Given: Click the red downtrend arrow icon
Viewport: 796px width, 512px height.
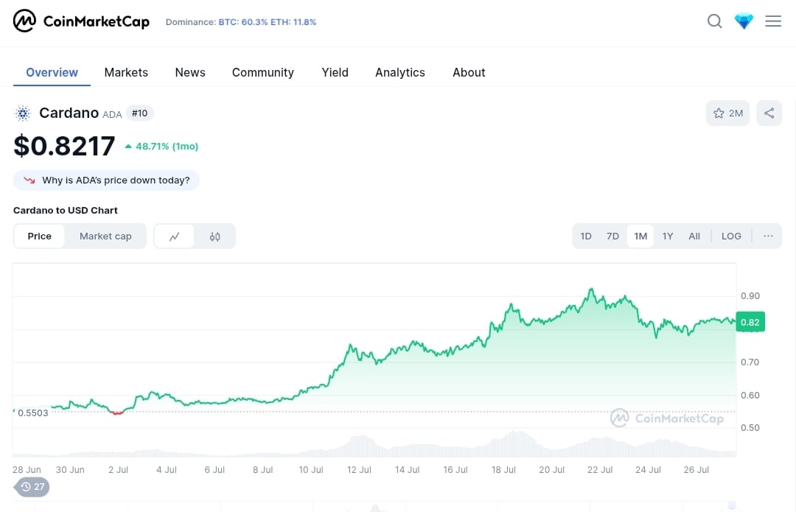Looking at the screenshot, I should click(x=29, y=180).
